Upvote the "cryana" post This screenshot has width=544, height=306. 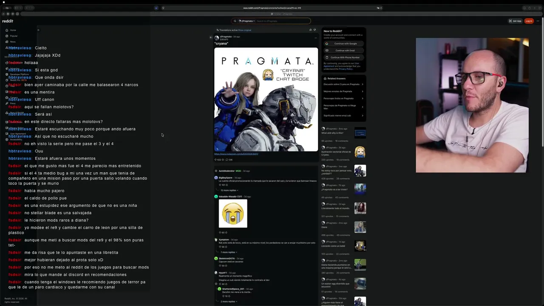point(215,159)
